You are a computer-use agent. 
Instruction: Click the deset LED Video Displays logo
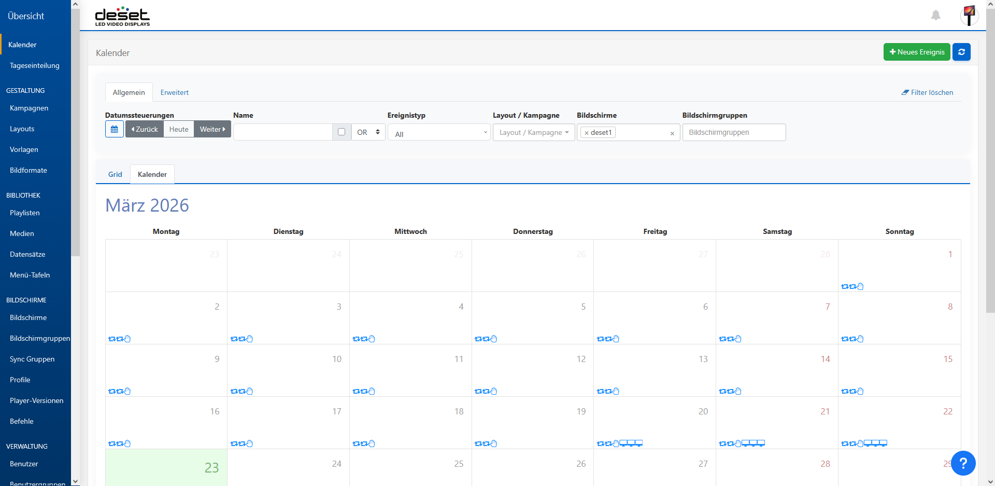tap(122, 16)
